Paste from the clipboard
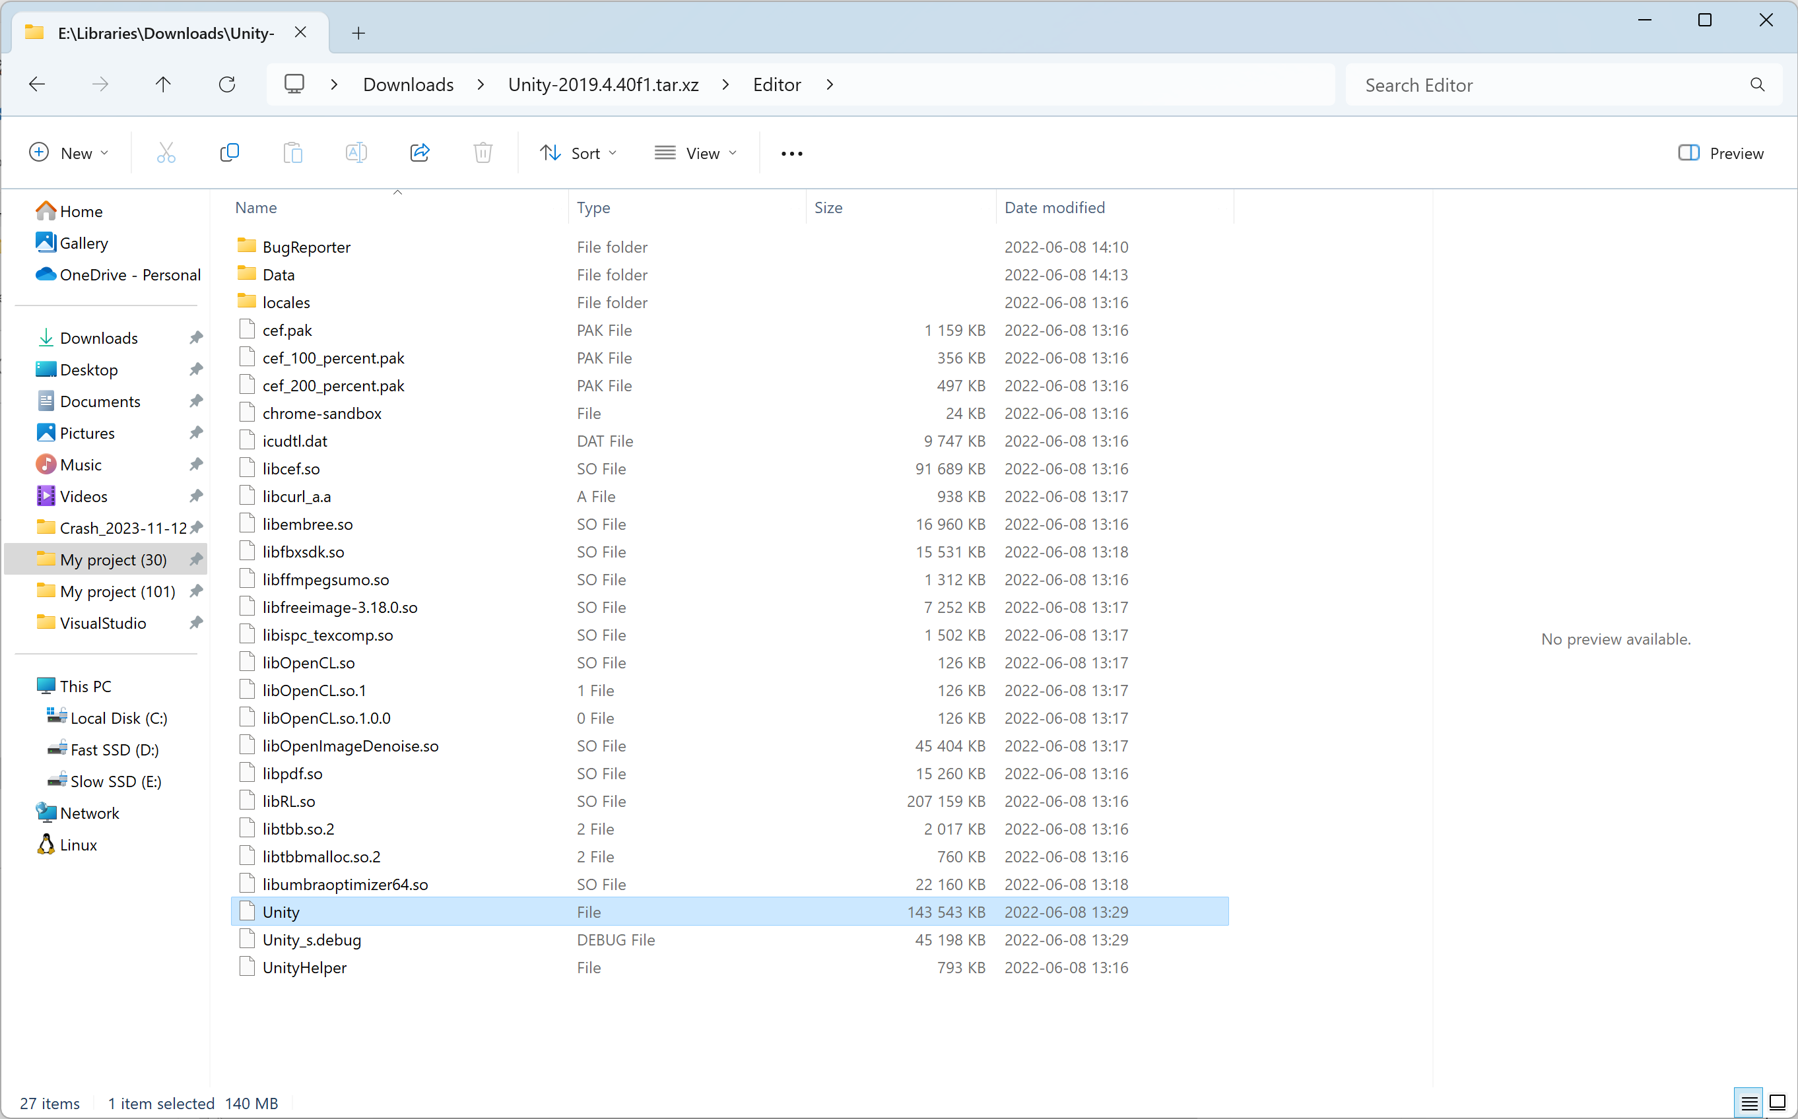Screen dimensions: 1798x1119 coord(292,152)
